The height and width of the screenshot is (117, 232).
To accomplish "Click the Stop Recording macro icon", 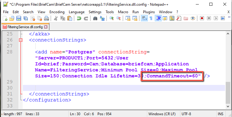I will click(209, 18).
